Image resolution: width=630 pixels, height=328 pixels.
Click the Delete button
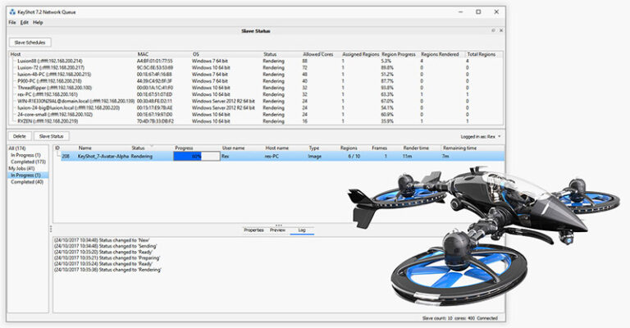coord(20,136)
